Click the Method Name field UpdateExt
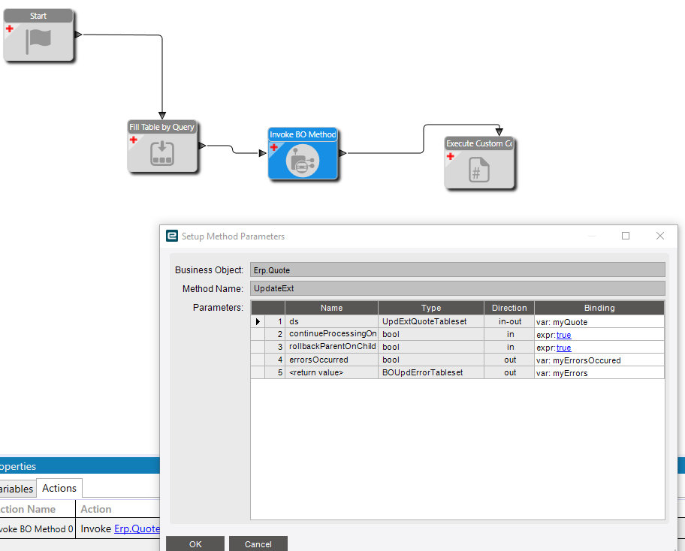 click(x=457, y=288)
